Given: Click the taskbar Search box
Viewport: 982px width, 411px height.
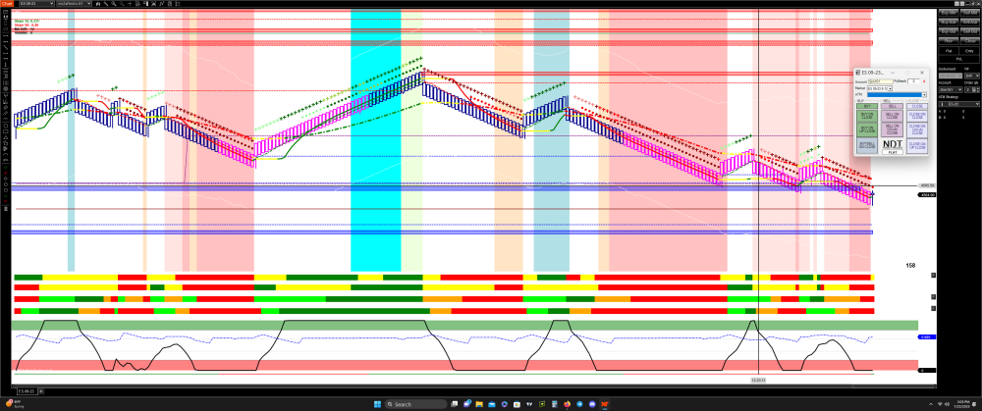Looking at the screenshot, I should (x=415, y=404).
